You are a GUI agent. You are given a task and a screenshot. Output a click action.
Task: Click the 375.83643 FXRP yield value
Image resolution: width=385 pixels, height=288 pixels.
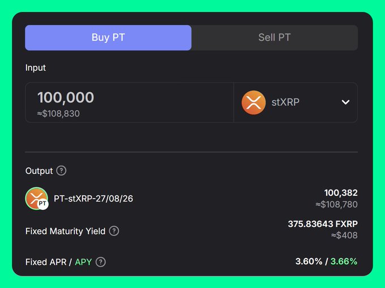click(323, 223)
